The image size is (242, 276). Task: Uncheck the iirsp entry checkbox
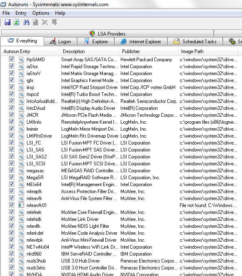[11, 87]
